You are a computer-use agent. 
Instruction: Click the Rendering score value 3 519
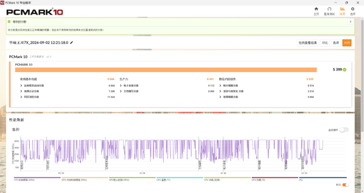(x=310, y=91)
